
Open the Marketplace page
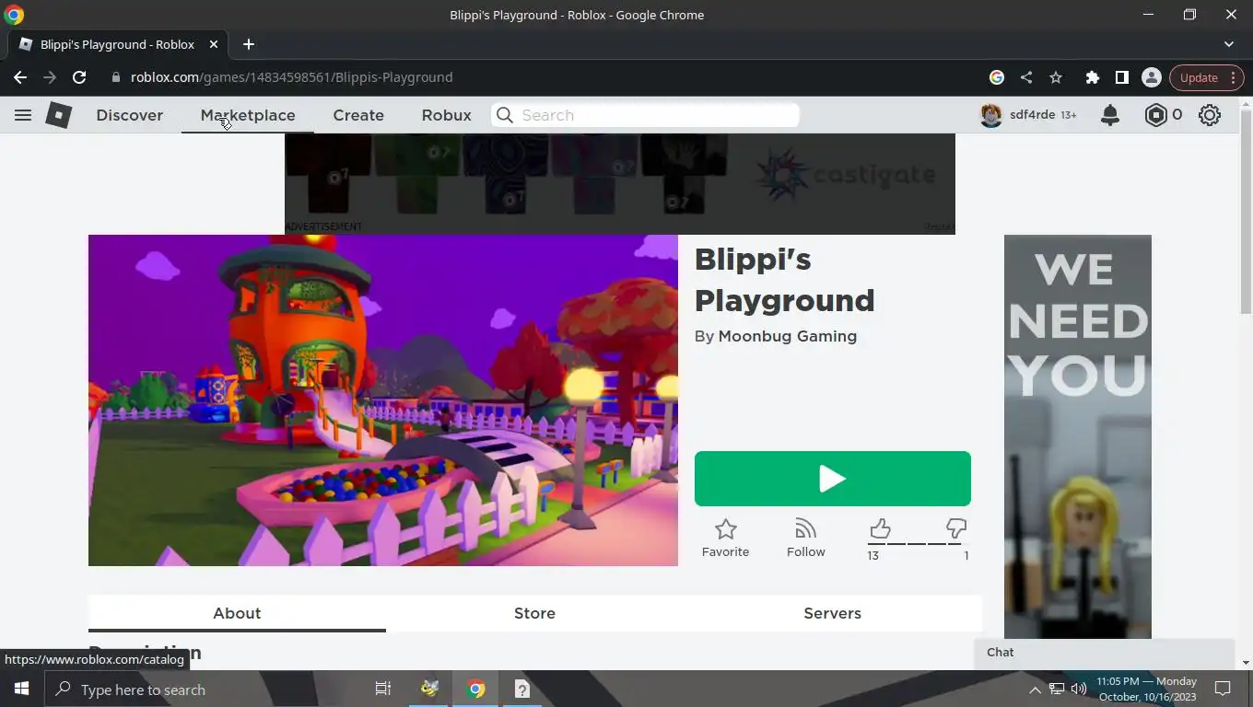point(248,115)
